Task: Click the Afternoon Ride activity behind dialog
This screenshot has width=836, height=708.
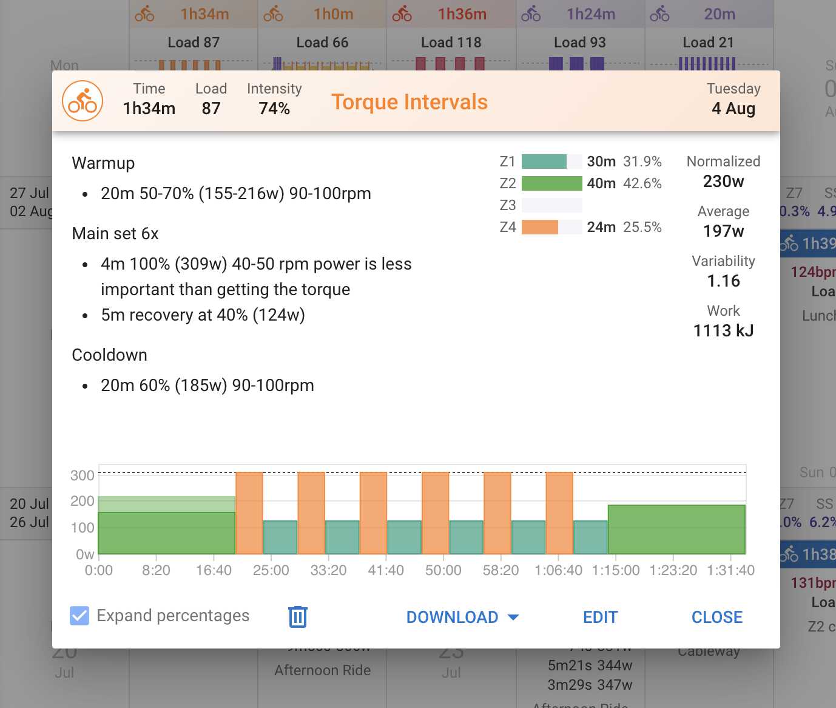Action: click(x=322, y=670)
